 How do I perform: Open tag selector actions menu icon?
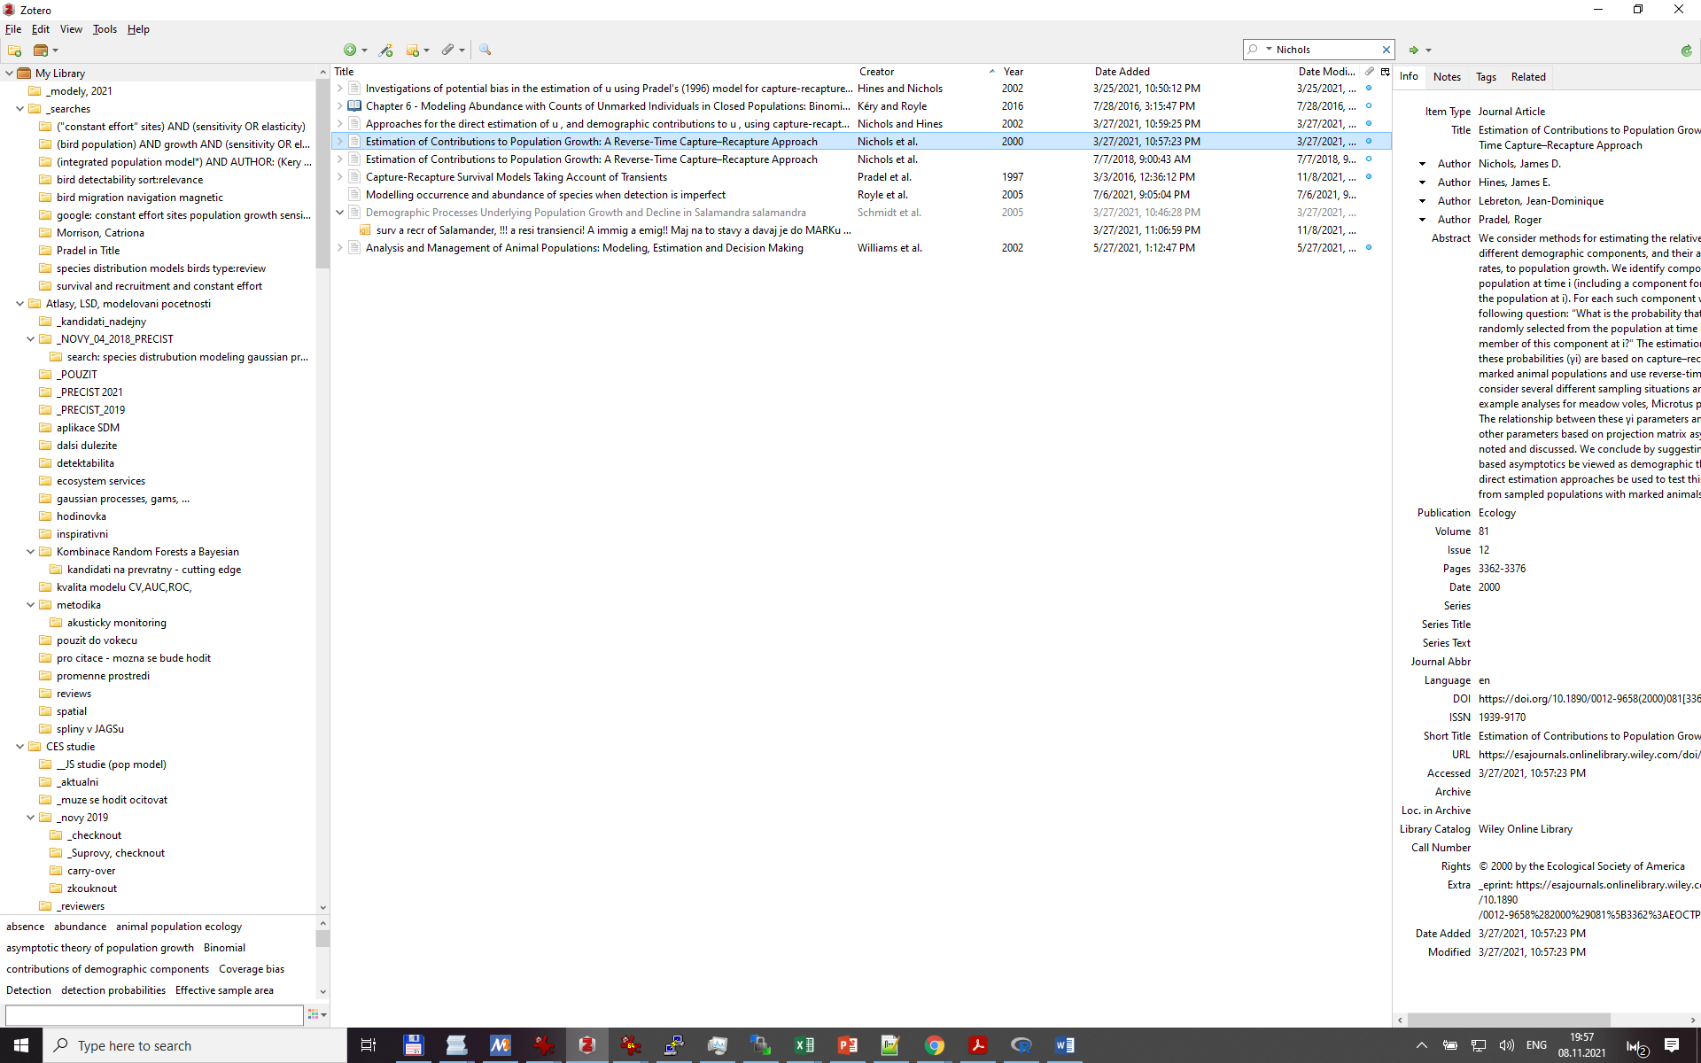(316, 1014)
